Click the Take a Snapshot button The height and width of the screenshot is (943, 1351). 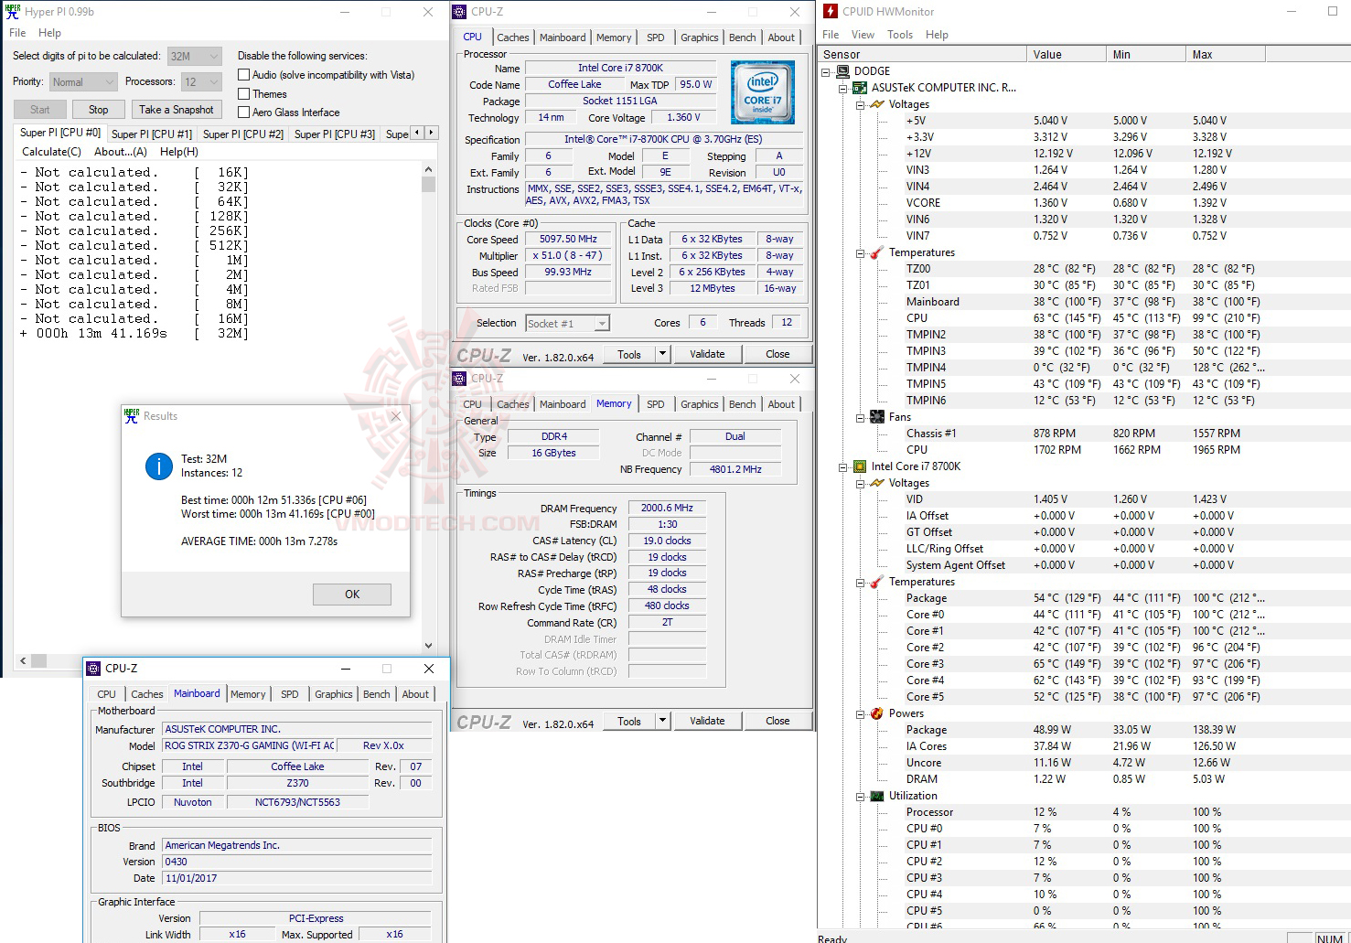click(x=176, y=109)
